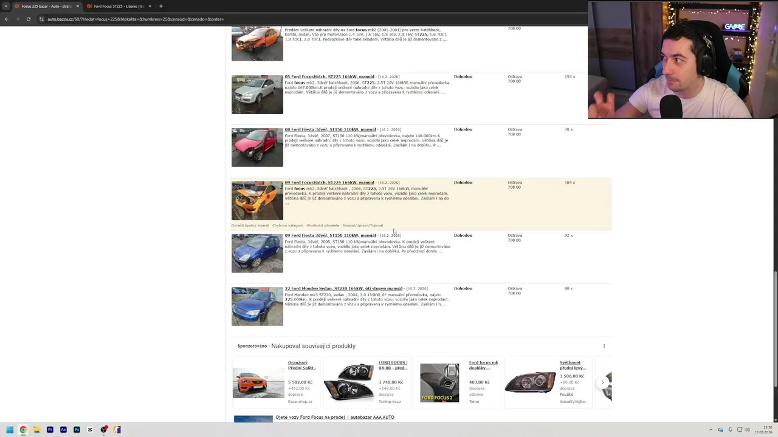Open 'Ojeté vozy Ford Focus na prodej' AAA AUTO ad
This screenshot has width=778, height=437.
point(335,418)
